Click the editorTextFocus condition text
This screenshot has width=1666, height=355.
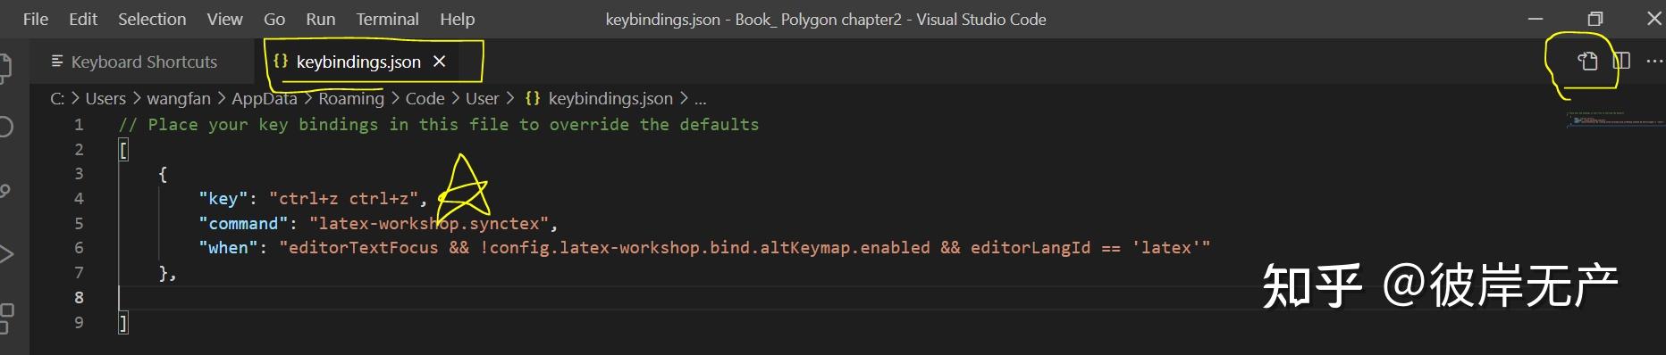click(363, 247)
